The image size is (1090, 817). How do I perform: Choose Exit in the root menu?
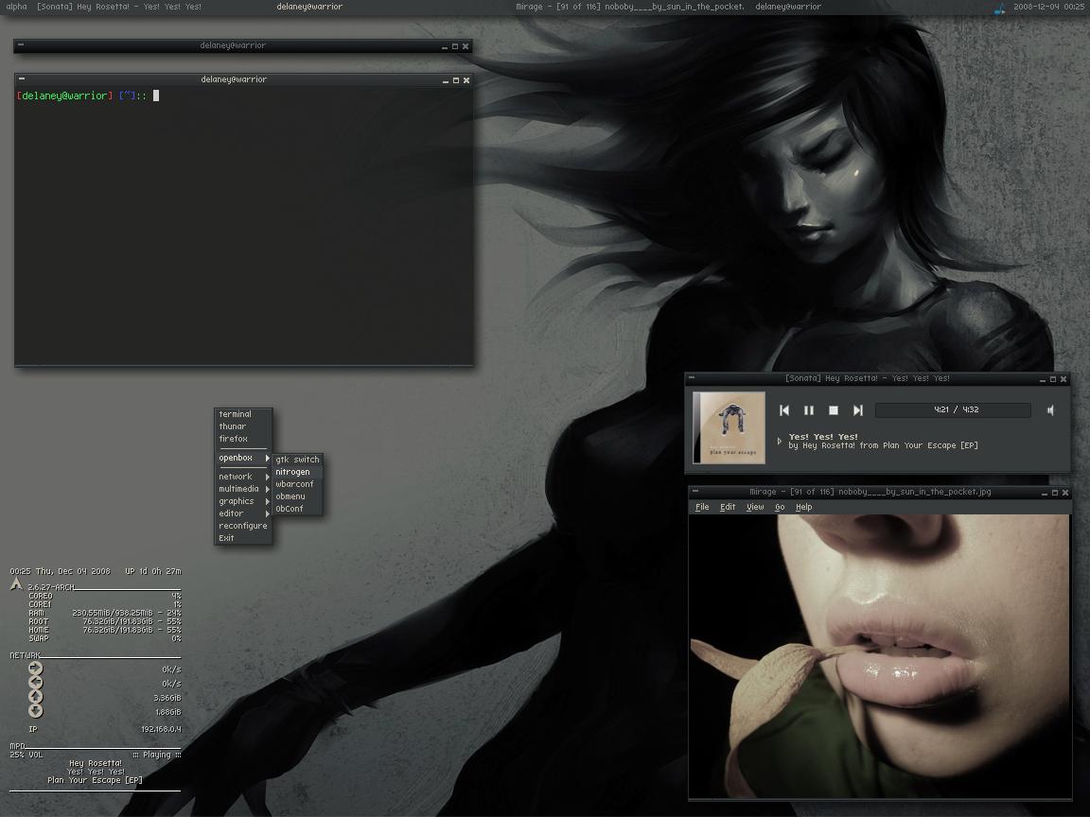pyautogui.click(x=242, y=538)
